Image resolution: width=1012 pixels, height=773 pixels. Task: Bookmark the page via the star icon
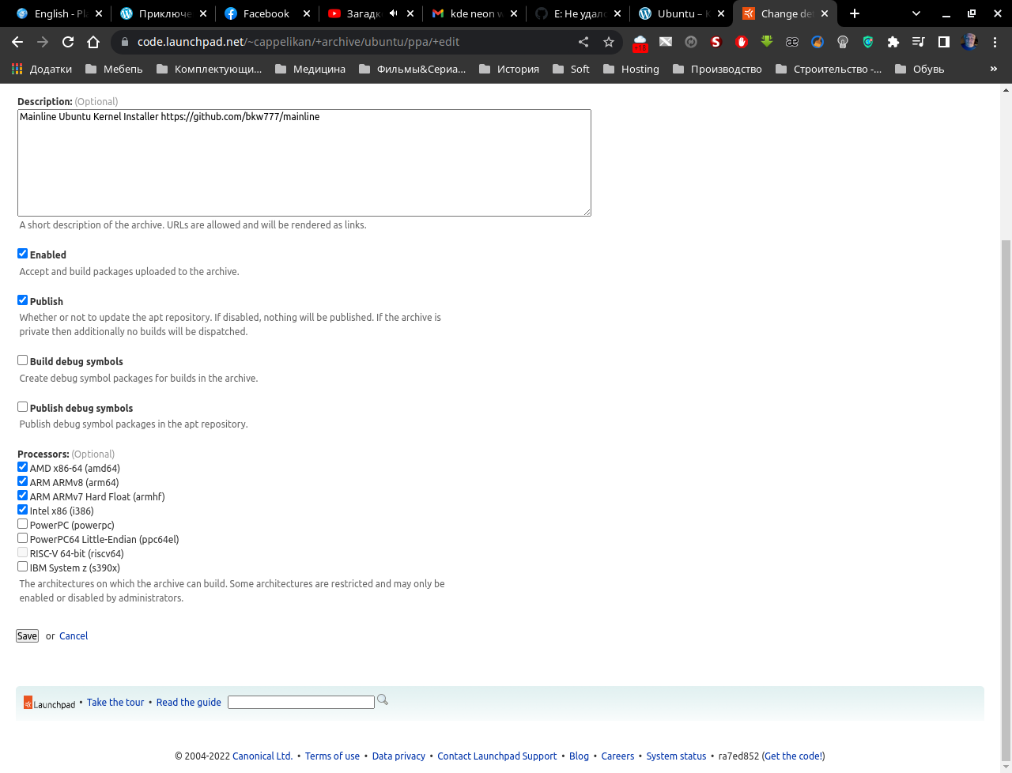pyautogui.click(x=609, y=41)
